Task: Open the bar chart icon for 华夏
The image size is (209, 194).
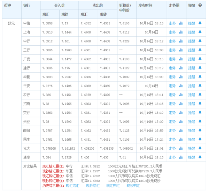Action: [181, 77]
